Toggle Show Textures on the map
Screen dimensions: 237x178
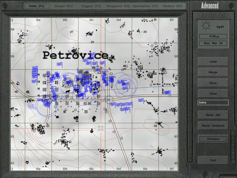pos(213,125)
